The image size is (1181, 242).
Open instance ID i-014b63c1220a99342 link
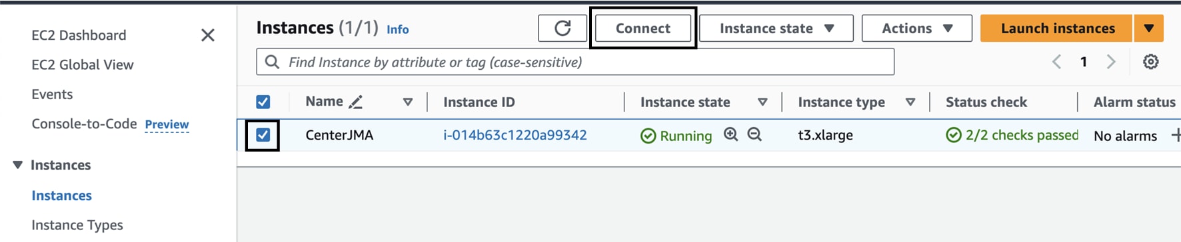pos(515,135)
